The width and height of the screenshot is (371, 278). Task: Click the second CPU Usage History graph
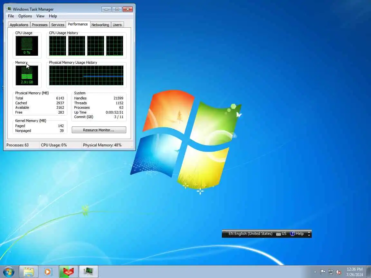tap(77, 46)
